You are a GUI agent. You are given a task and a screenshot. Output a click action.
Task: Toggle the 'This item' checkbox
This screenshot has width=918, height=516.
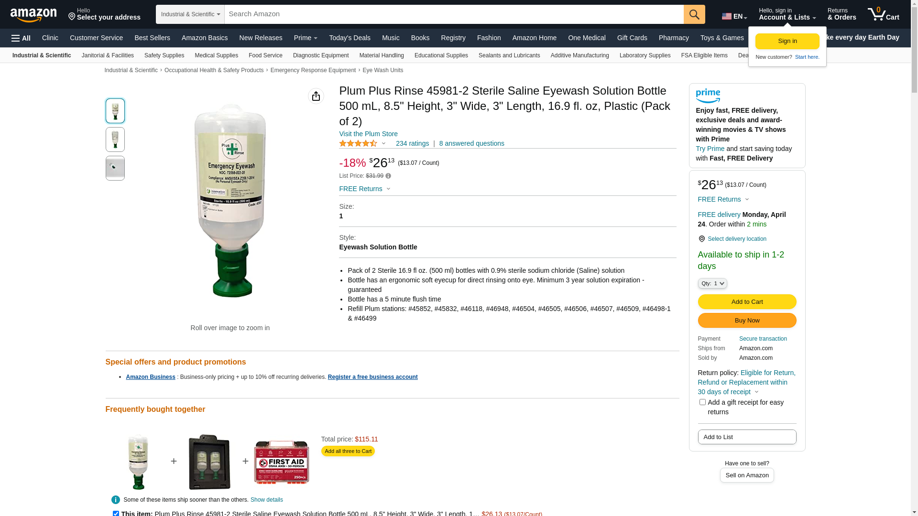coord(116,514)
